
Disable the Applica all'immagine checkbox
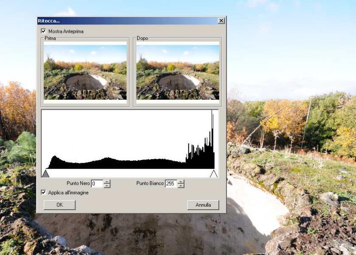pyautogui.click(x=43, y=193)
